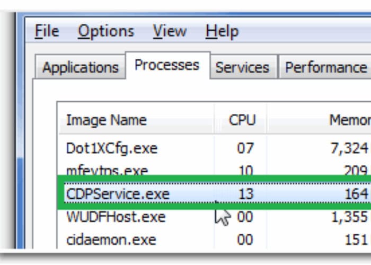Viewport: 371px width, 265px height.
Task: Sort by the Image Name column header
Action: (106, 120)
